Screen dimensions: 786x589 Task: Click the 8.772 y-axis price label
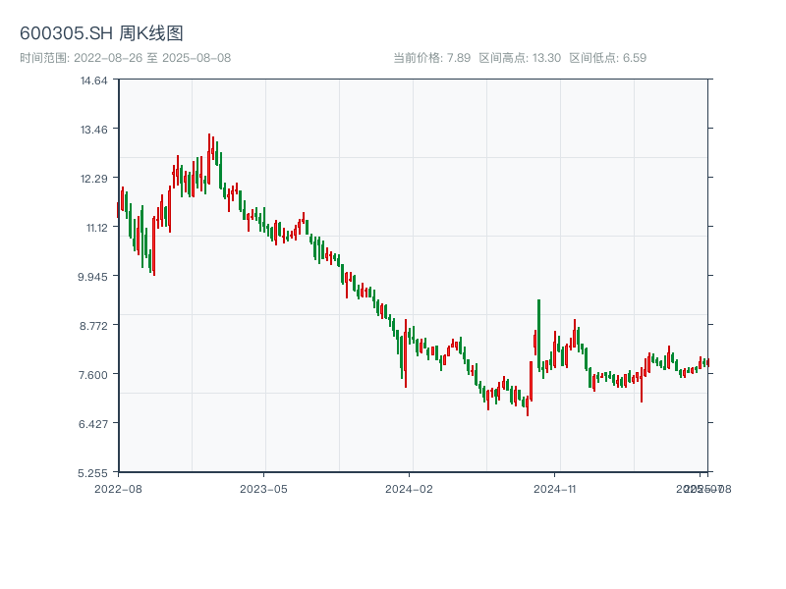click(94, 325)
